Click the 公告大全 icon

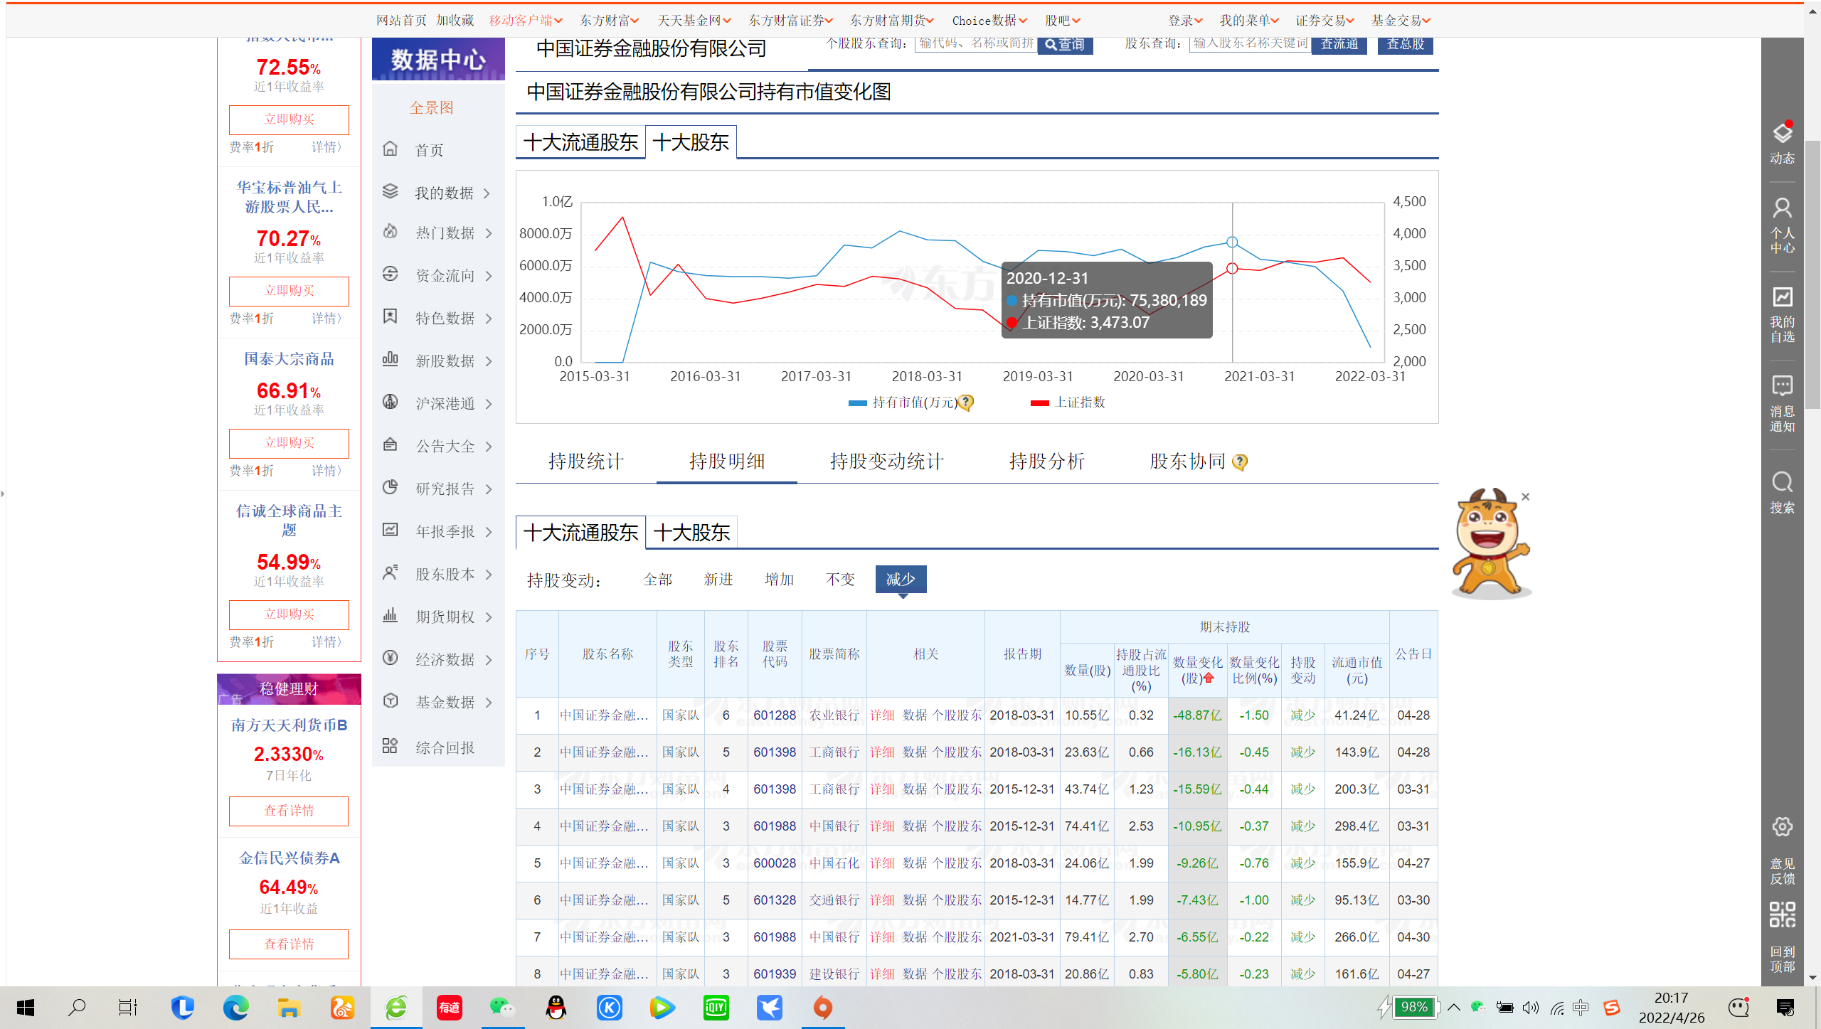(x=390, y=444)
